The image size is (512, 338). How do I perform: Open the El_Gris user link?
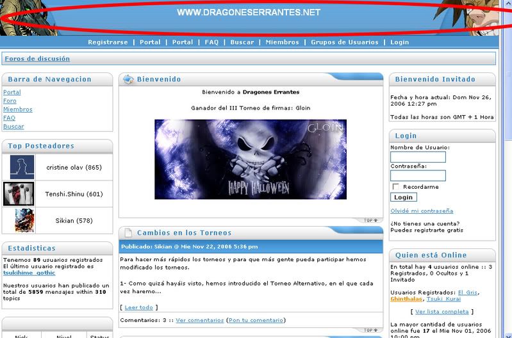click(x=468, y=293)
